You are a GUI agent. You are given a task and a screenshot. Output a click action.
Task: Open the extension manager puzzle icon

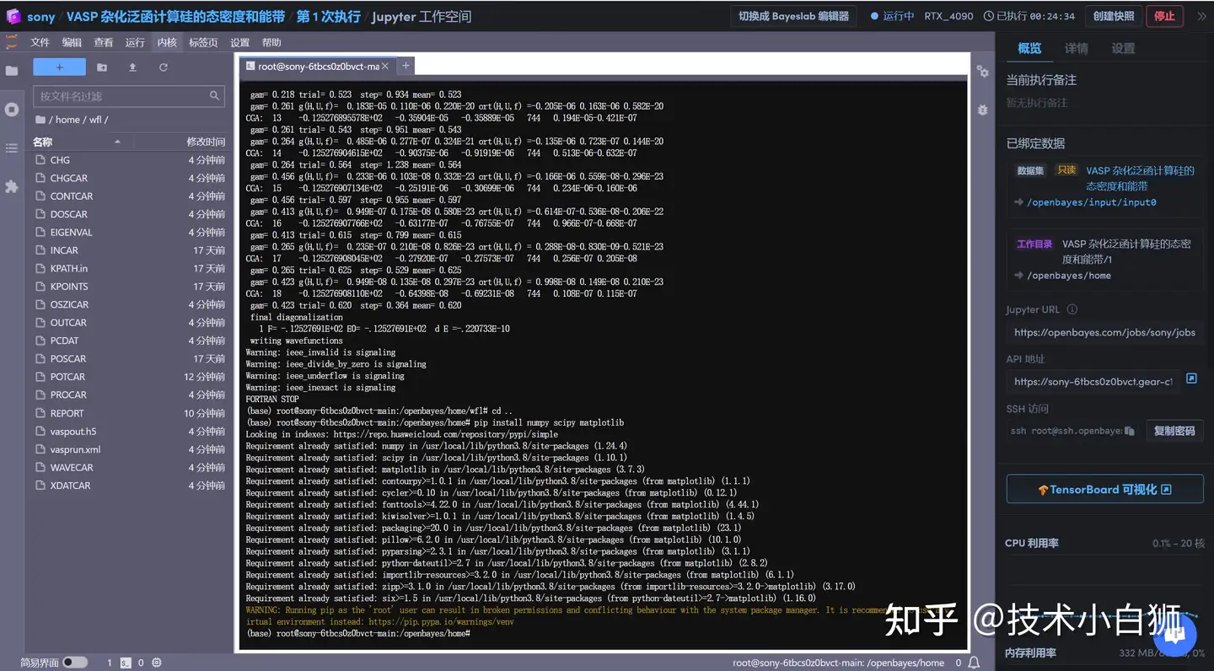(12, 186)
